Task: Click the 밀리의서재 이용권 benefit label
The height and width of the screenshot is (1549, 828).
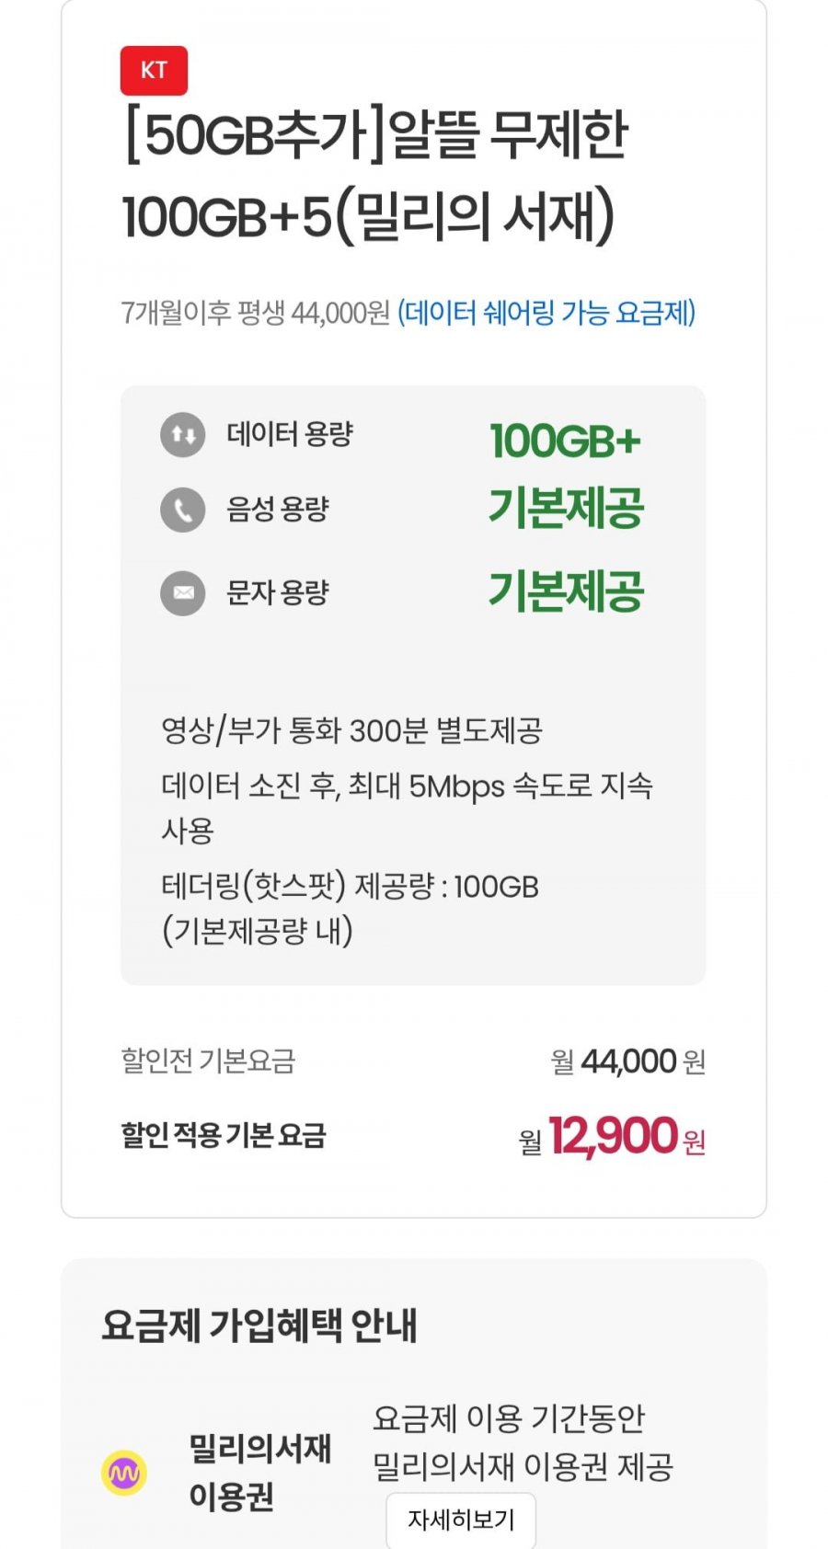Action: point(259,1472)
